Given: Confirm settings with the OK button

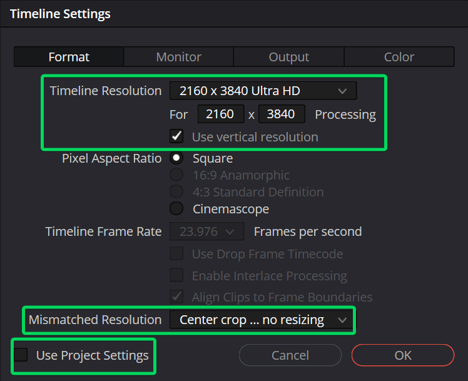Looking at the screenshot, I should click(x=402, y=355).
